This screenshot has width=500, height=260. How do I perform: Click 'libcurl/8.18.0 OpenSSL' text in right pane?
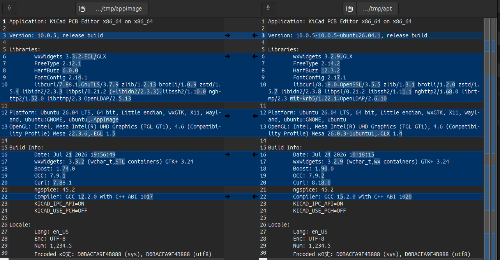[x=327, y=84]
